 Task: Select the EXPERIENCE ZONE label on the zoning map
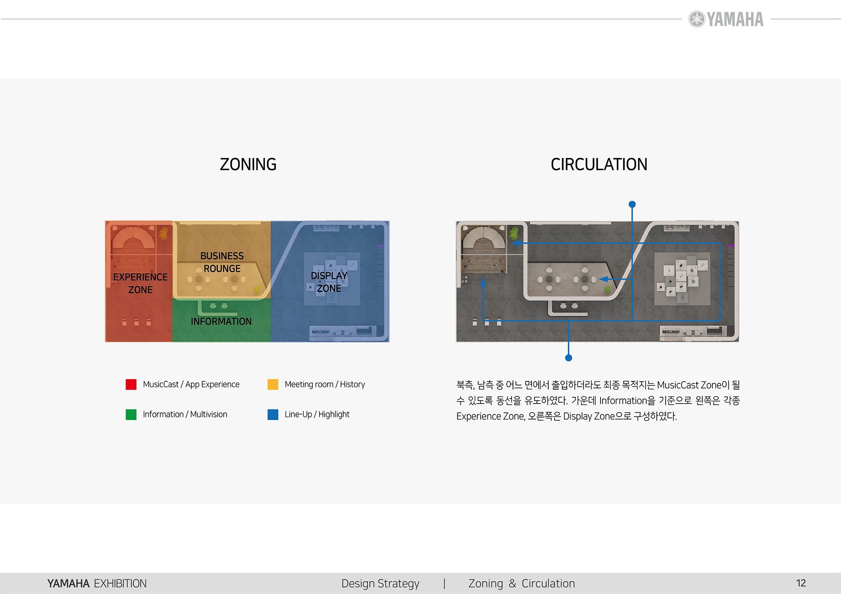pyautogui.click(x=140, y=283)
